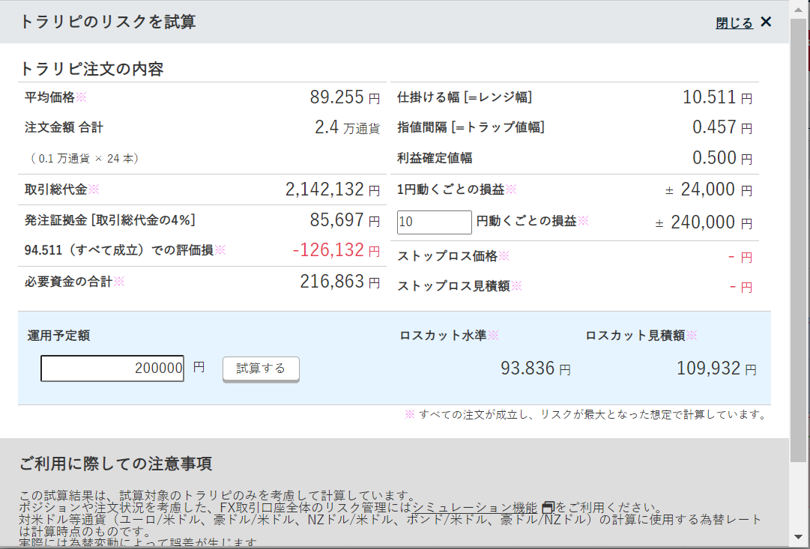Click the 利益確定値幅 label
Viewport: 810px width, 549px height.
pyautogui.click(x=435, y=158)
